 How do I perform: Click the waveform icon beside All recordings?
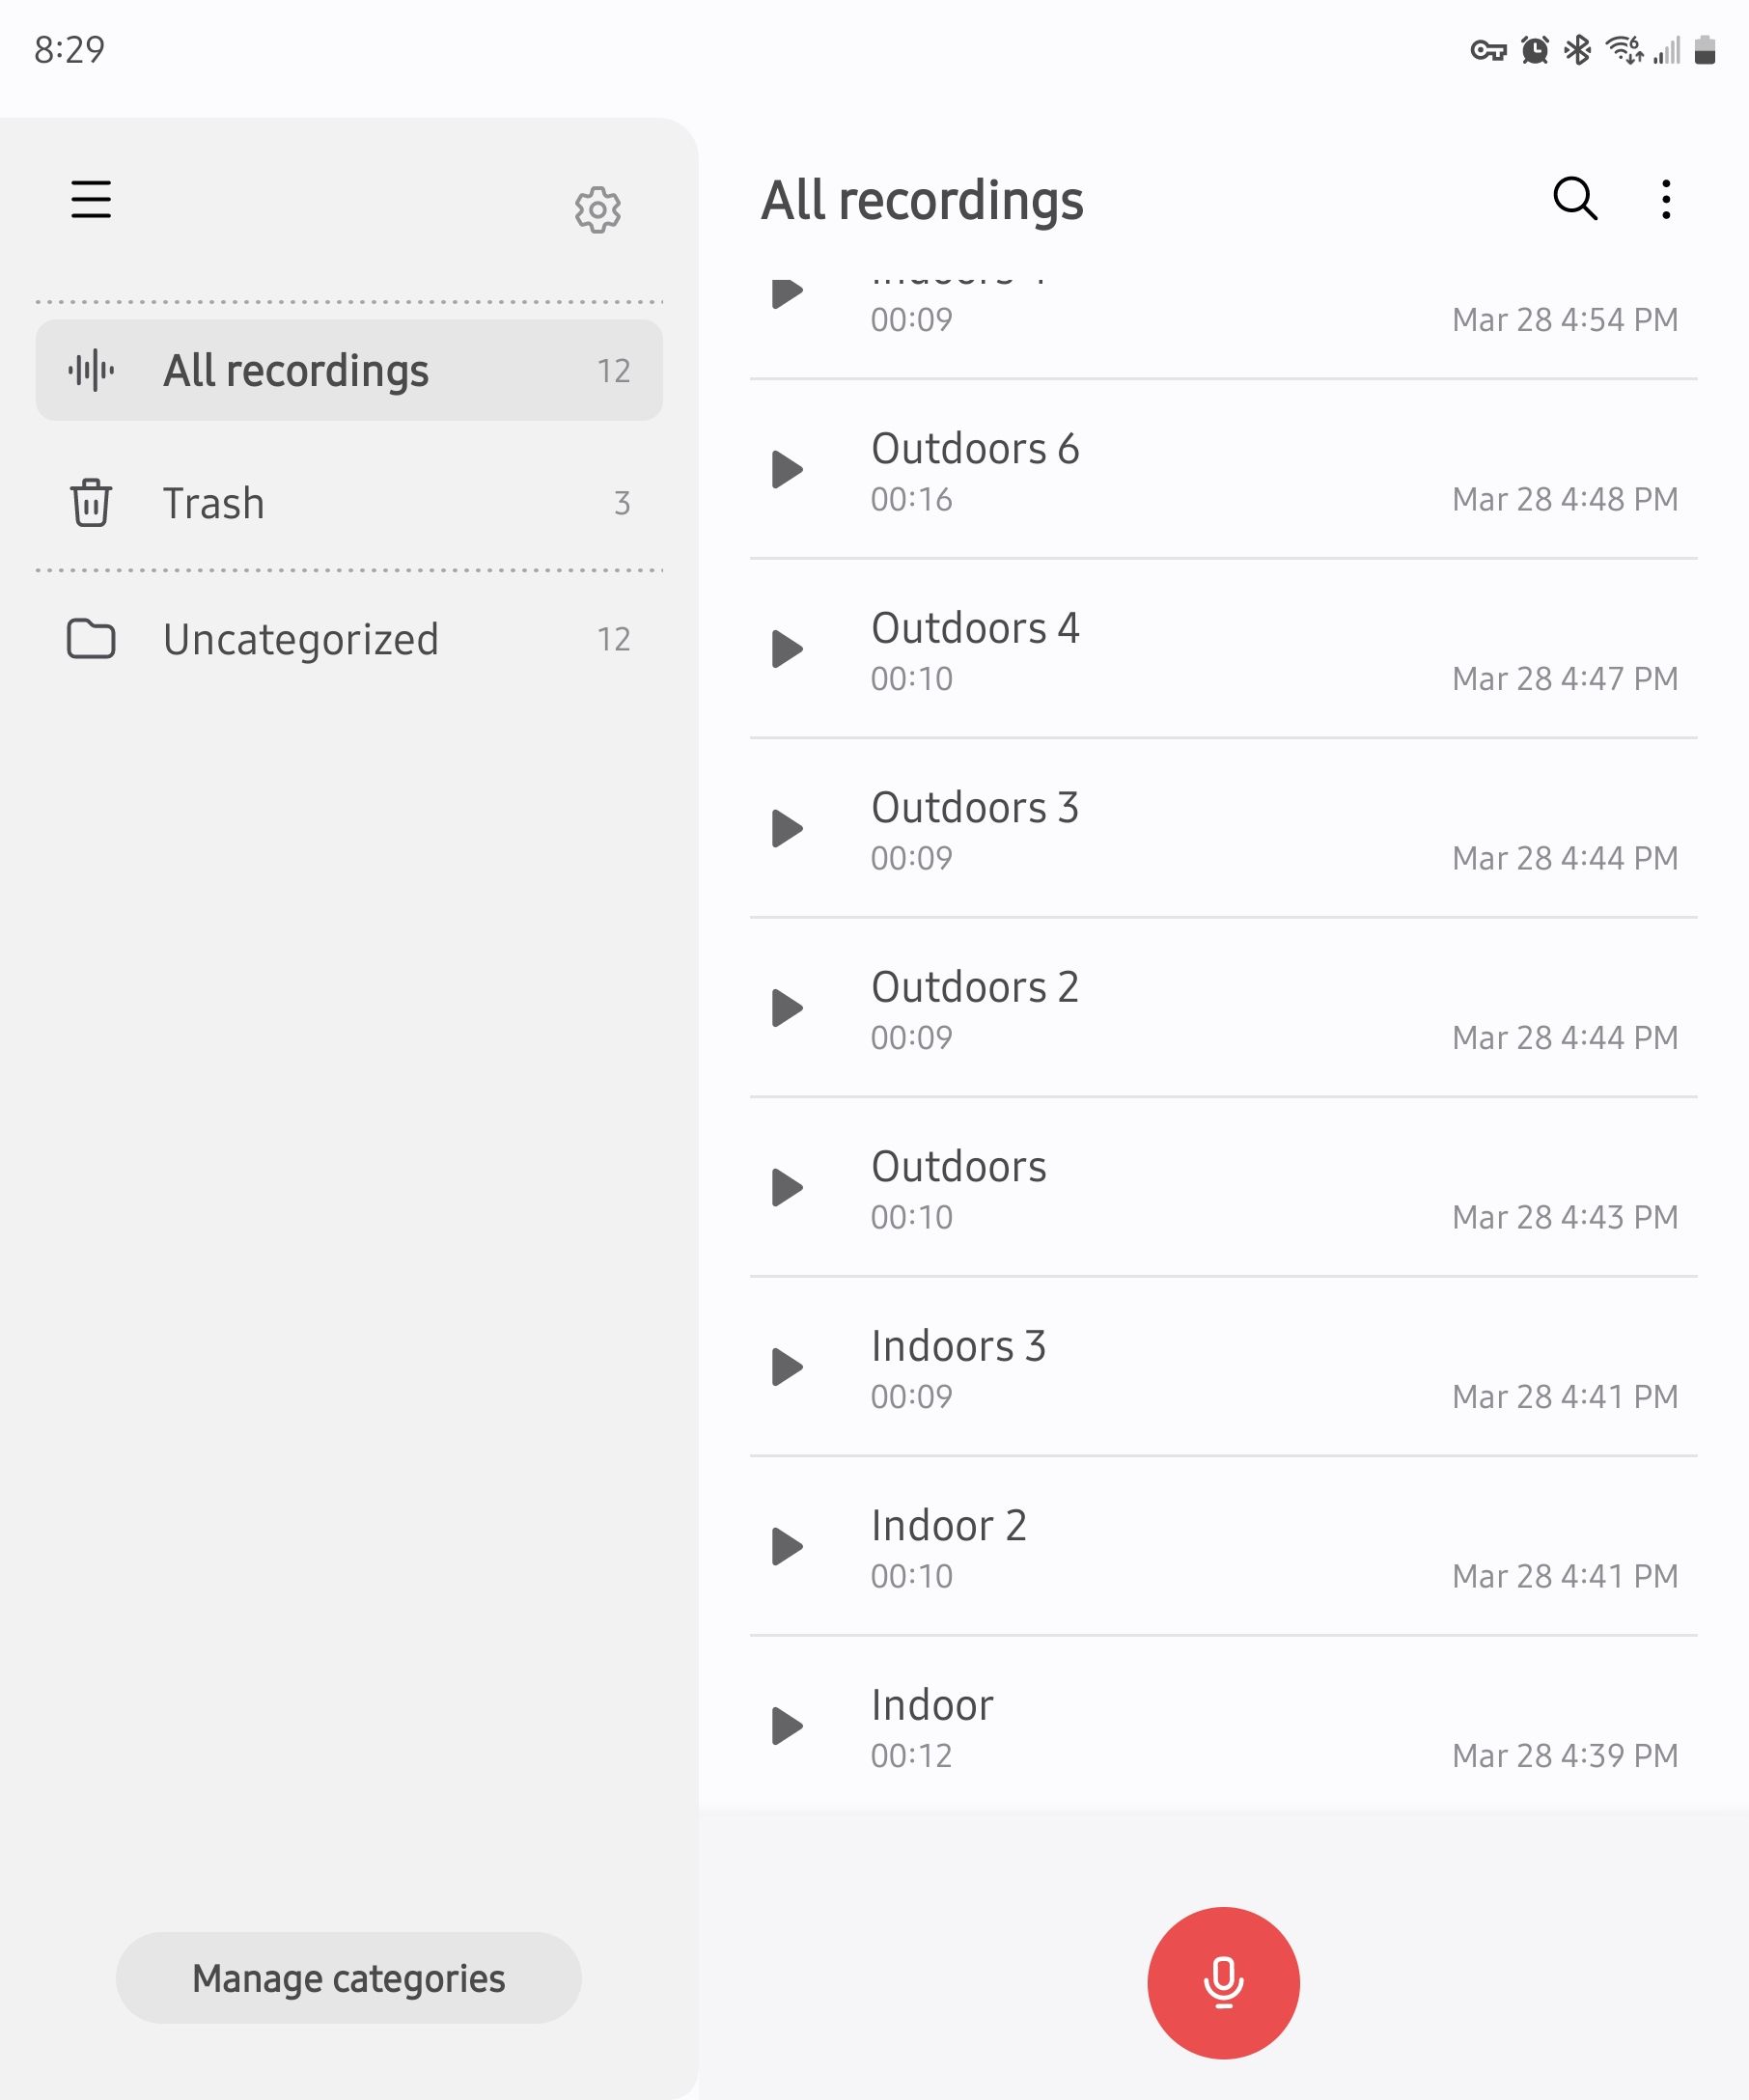click(x=91, y=370)
